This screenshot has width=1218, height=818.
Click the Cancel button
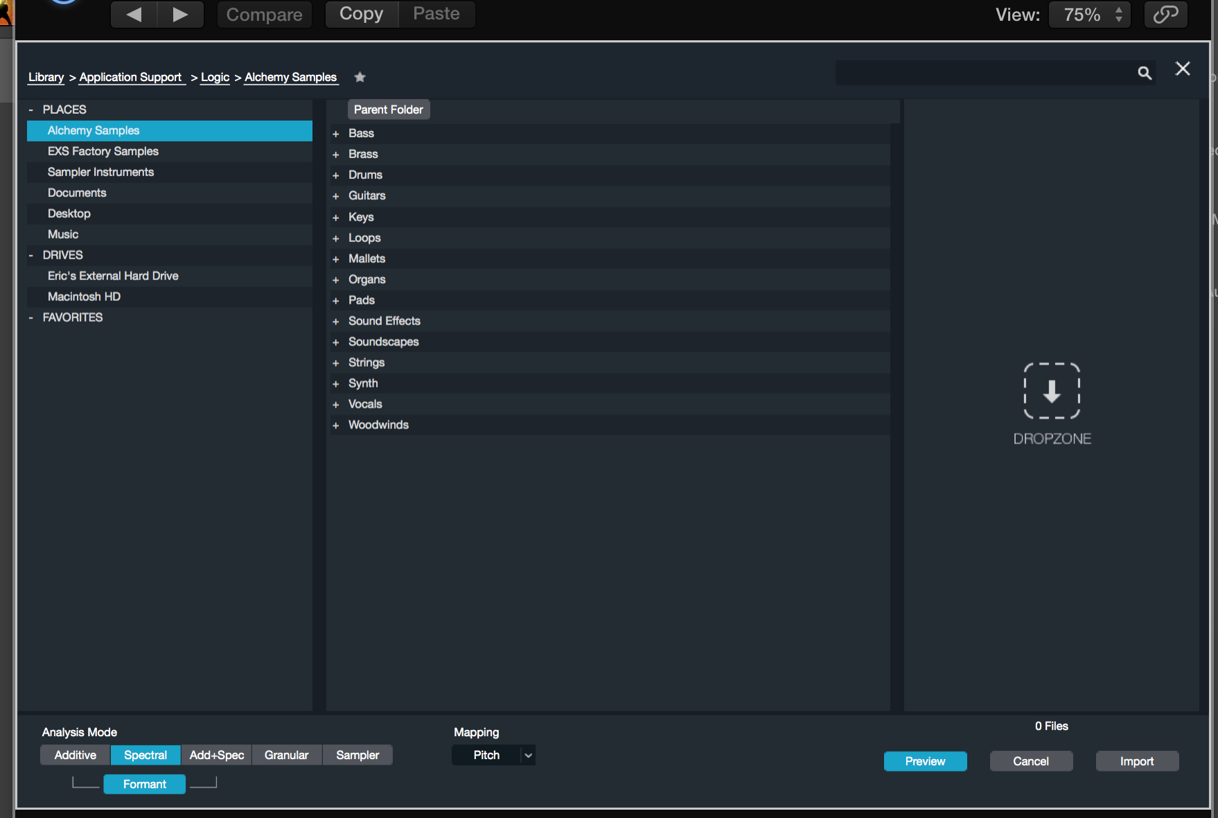click(x=1031, y=761)
